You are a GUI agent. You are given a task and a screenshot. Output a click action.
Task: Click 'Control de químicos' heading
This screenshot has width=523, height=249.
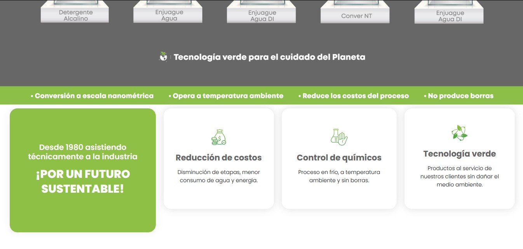point(339,158)
